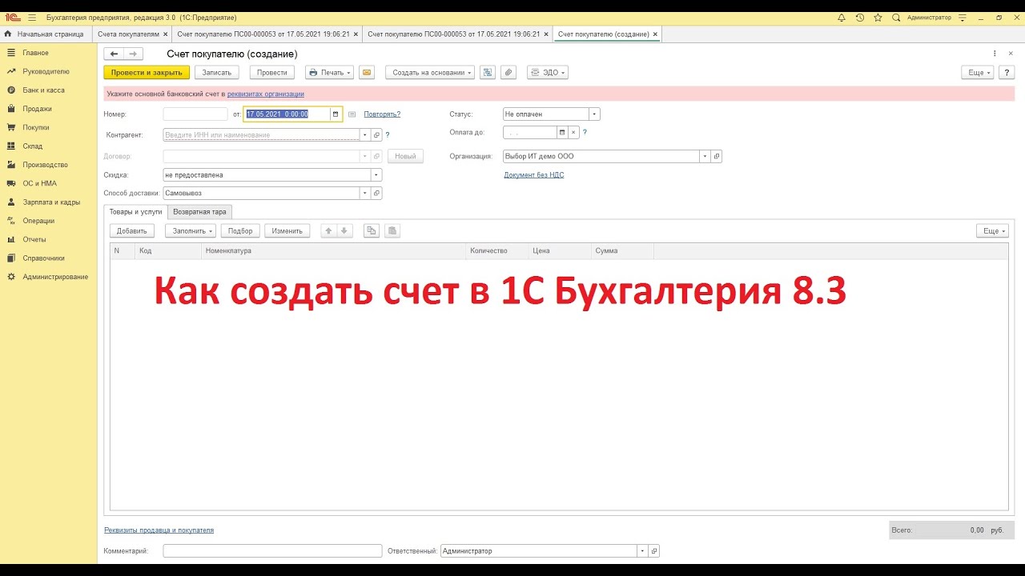Viewport: 1025px width, 576px height.
Task: Open Ответственный item form icon
Action: [654, 551]
